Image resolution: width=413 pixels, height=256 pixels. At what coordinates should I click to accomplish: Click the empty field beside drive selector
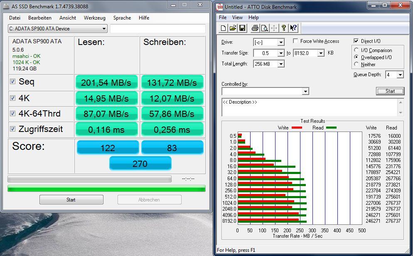click(x=158, y=28)
